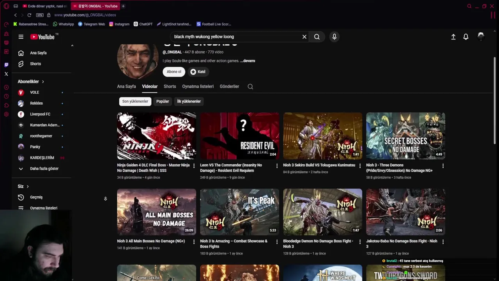This screenshot has width=499, height=281.
Task: Switch to 'Oynatma listeleri' channel tab
Action: [198, 87]
